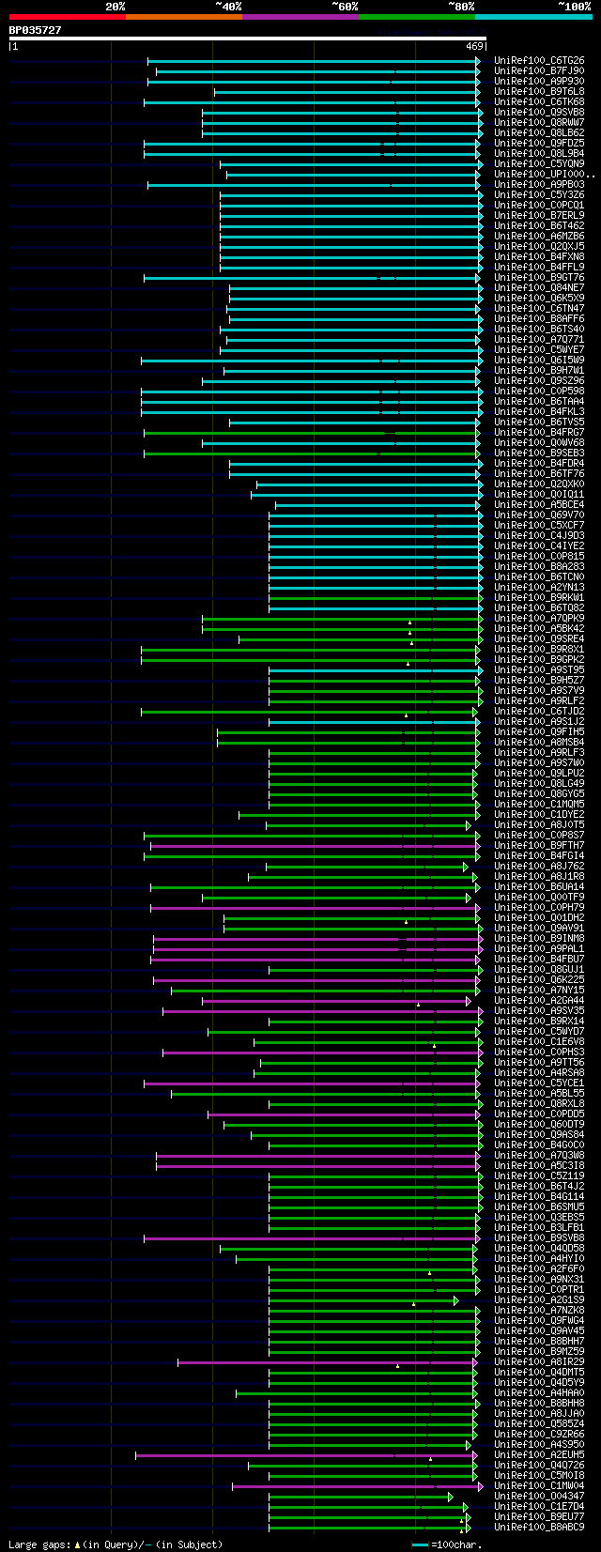The width and height of the screenshot is (601, 1552).
Task: Select the UniRef100_A2G1S9 label
Action: 539,1299
